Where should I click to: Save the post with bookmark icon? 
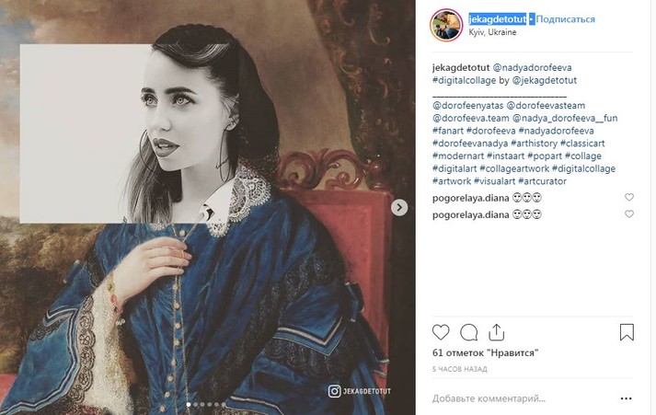click(627, 332)
